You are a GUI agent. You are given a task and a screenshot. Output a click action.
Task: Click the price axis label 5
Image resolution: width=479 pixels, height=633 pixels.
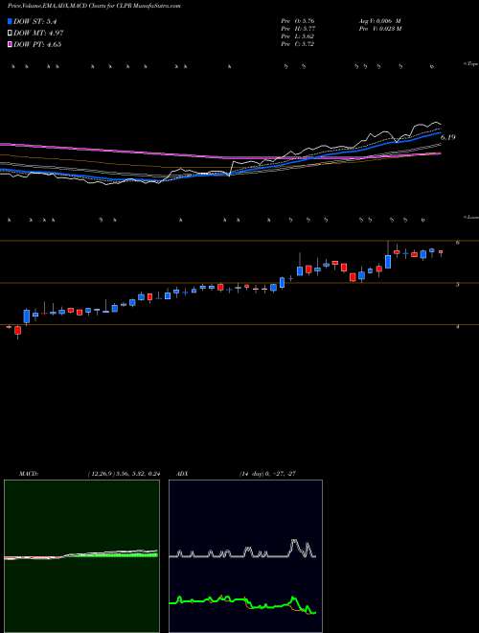pos(457,284)
